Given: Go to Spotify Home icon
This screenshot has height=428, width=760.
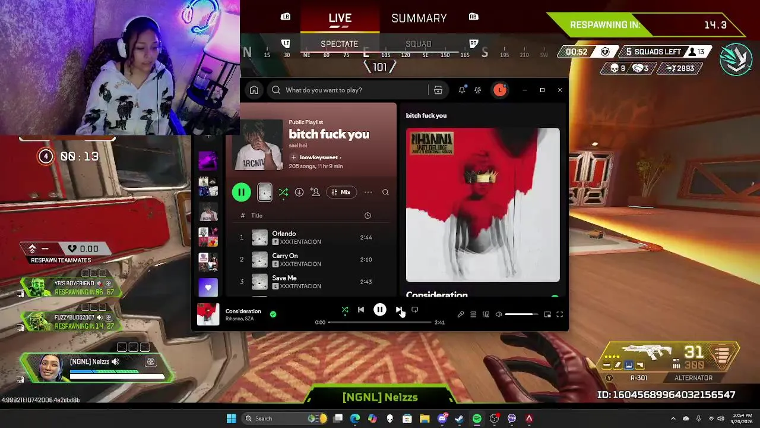Looking at the screenshot, I should 254,90.
